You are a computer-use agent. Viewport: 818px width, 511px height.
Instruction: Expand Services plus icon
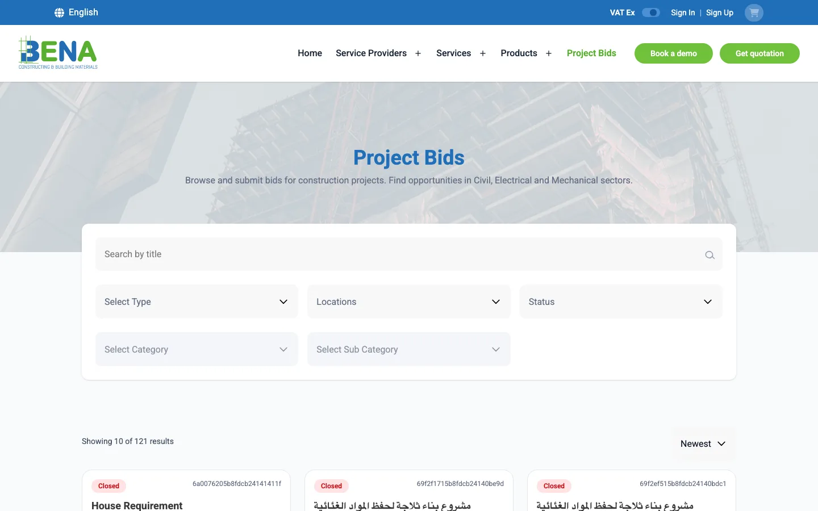(x=483, y=53)
